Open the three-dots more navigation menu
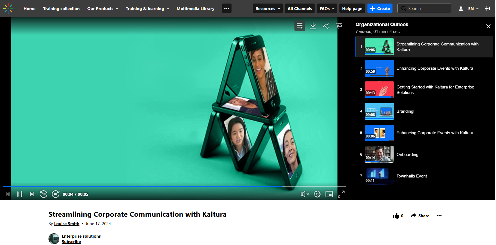The height and width of the screenshot is (245, 496). pyautogui.click(x=227, y=8)
